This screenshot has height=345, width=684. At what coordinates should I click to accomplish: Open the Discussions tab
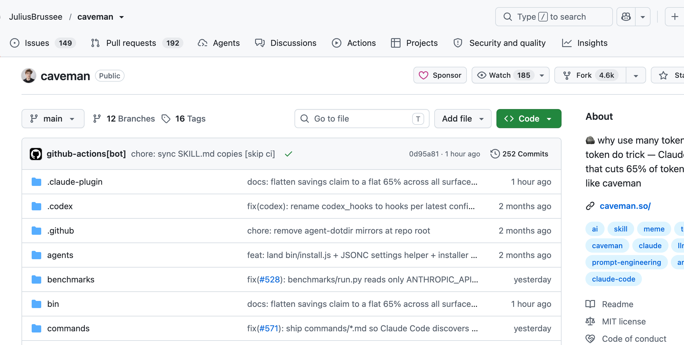pyautogui.click(x=286, y=43)
